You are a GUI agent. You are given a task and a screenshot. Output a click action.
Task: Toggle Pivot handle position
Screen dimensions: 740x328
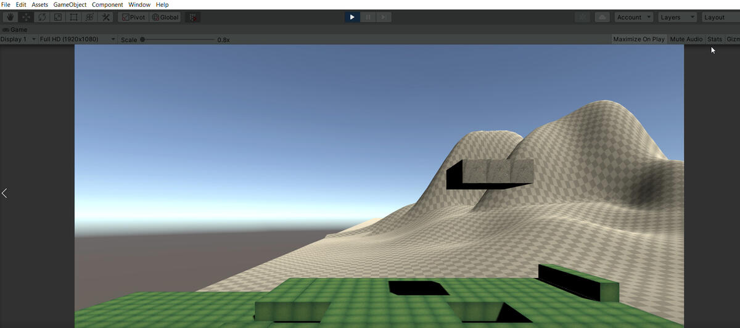coord(133,17)
